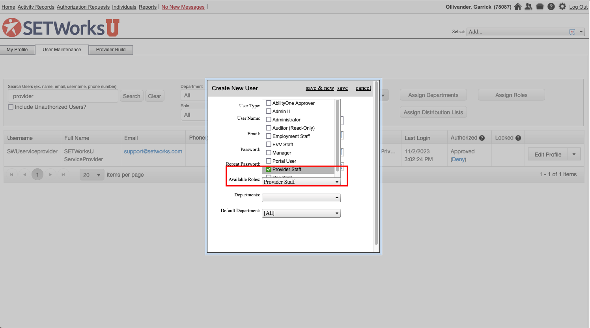Open the folder tray icon in the header
Screen dimensions: 590x328
click(540, 7)
